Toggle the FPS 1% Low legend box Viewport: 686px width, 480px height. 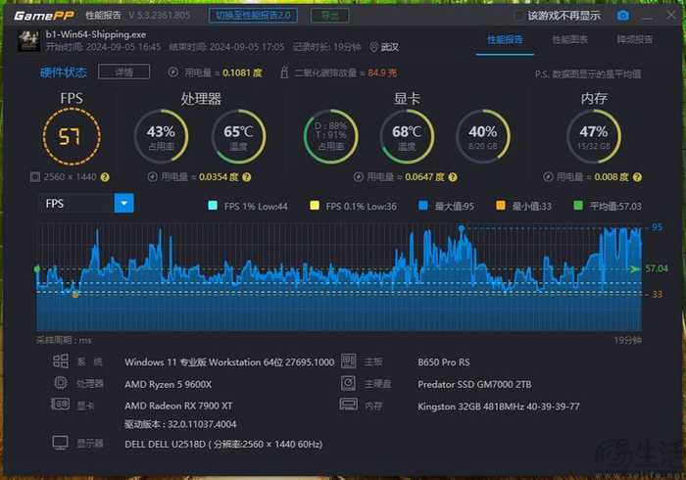[x=213, y=207]
